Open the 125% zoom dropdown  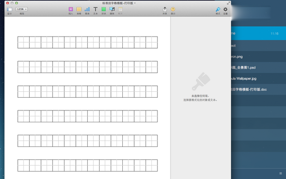(x=22, y=9)
